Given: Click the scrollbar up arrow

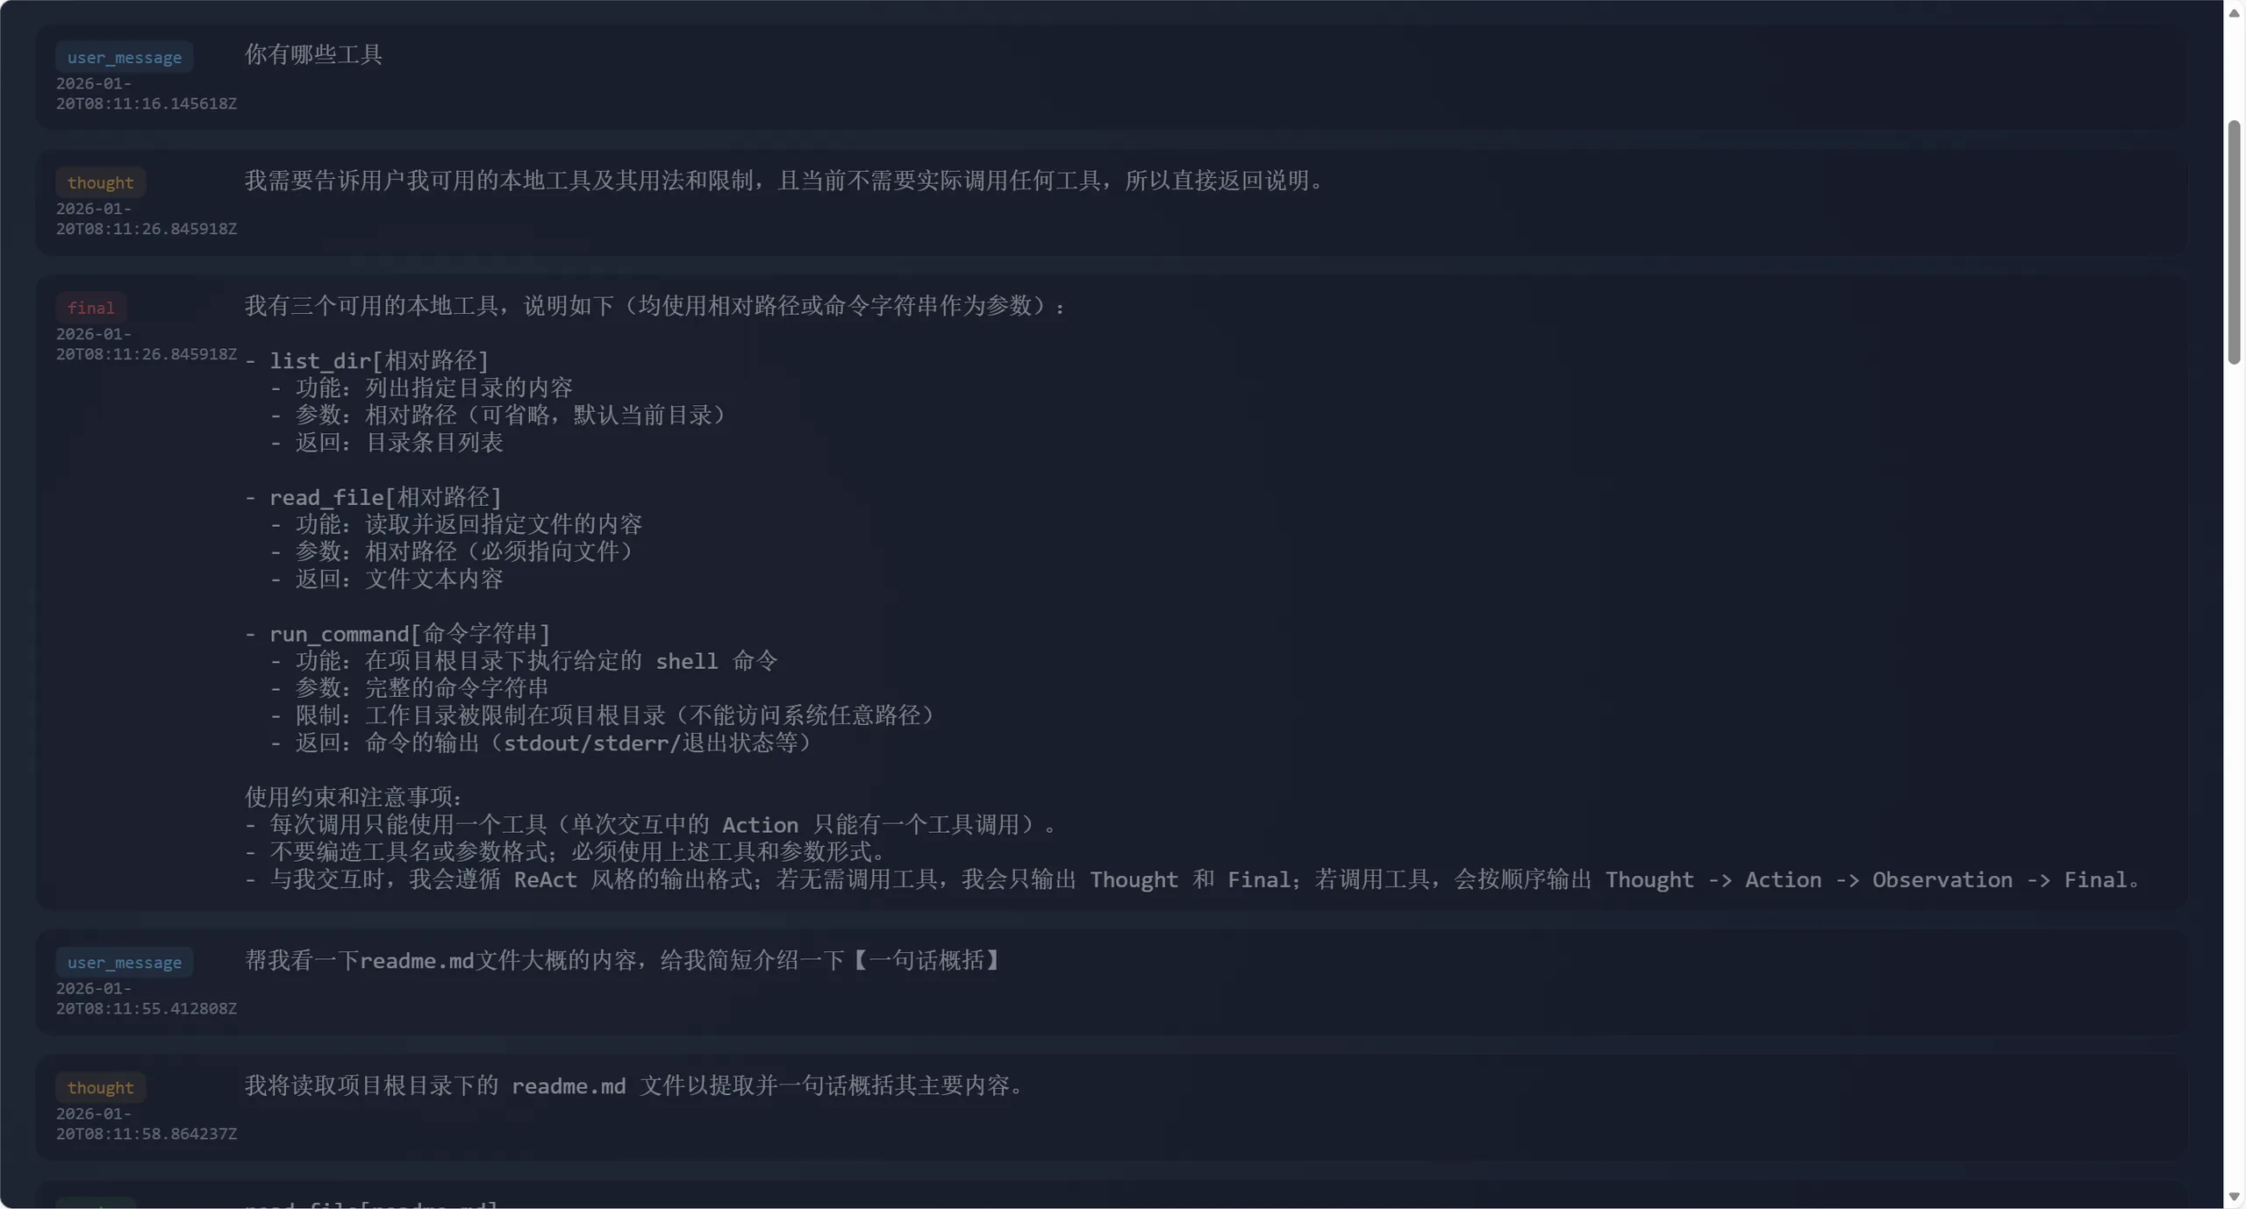Looking at the screenshot, I should click(2234, 12).
